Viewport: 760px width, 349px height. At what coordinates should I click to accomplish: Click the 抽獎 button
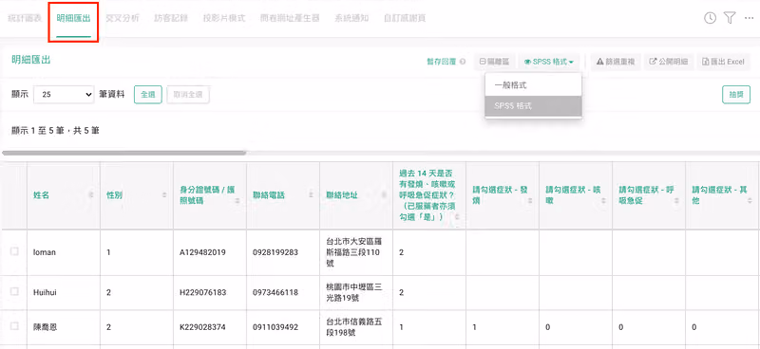coord(736,95)
